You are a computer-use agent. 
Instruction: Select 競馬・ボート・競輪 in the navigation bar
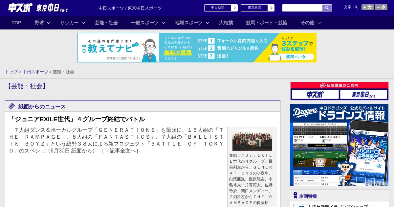coord(267,23)
